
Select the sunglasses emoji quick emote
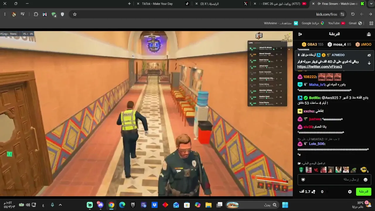point(364,170)
